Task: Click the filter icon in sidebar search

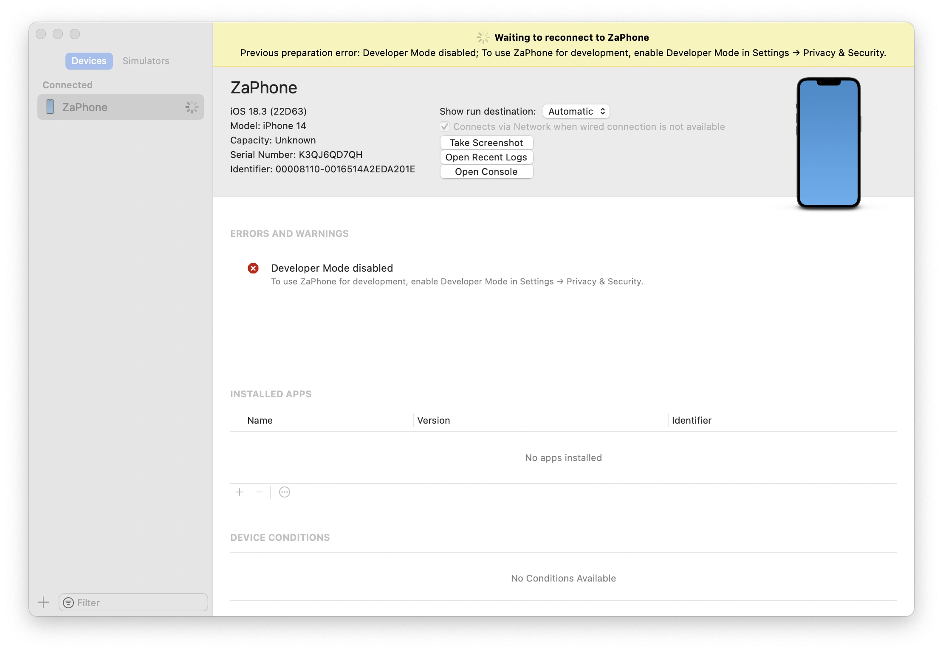Action: [68, 603]
